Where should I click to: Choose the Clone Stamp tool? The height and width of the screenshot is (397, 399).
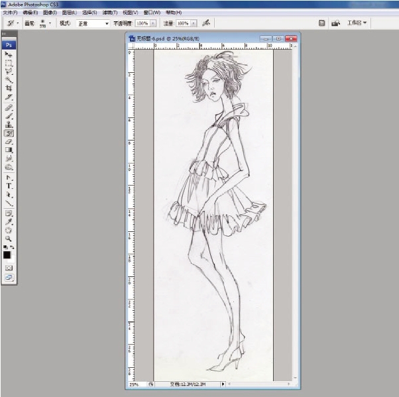[x=9, y=125]
